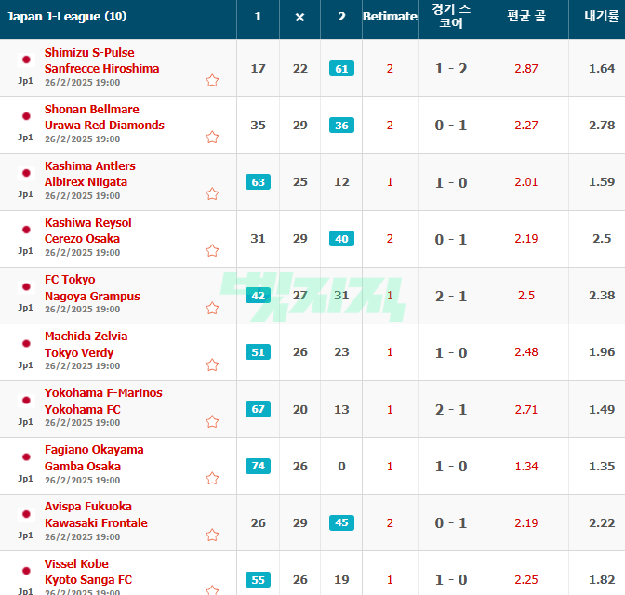Screen dimensions: 625x595
Task: Open Gamba Osaka team link
Action: click(x=83, y=467)
